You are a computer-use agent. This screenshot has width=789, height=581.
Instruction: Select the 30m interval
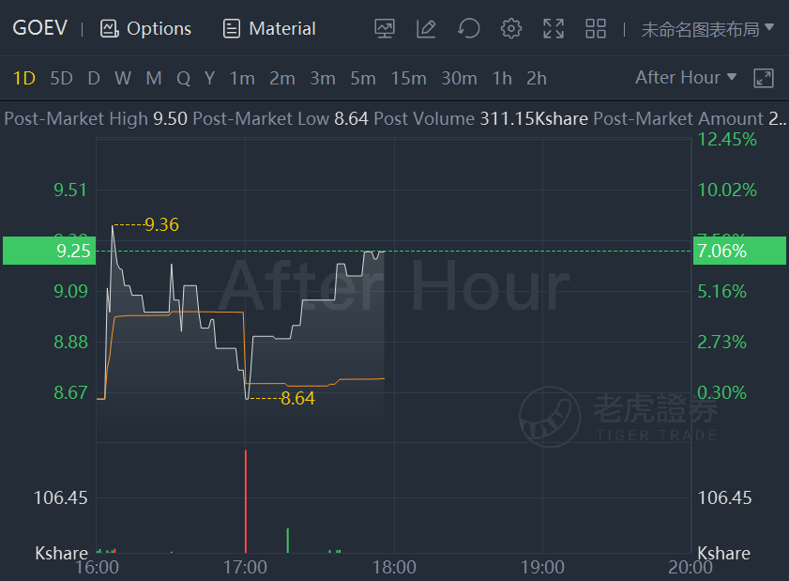click(x=459, y=79)
